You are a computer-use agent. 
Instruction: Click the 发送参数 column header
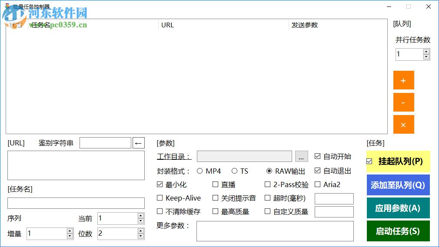click(x=338, y=25)
